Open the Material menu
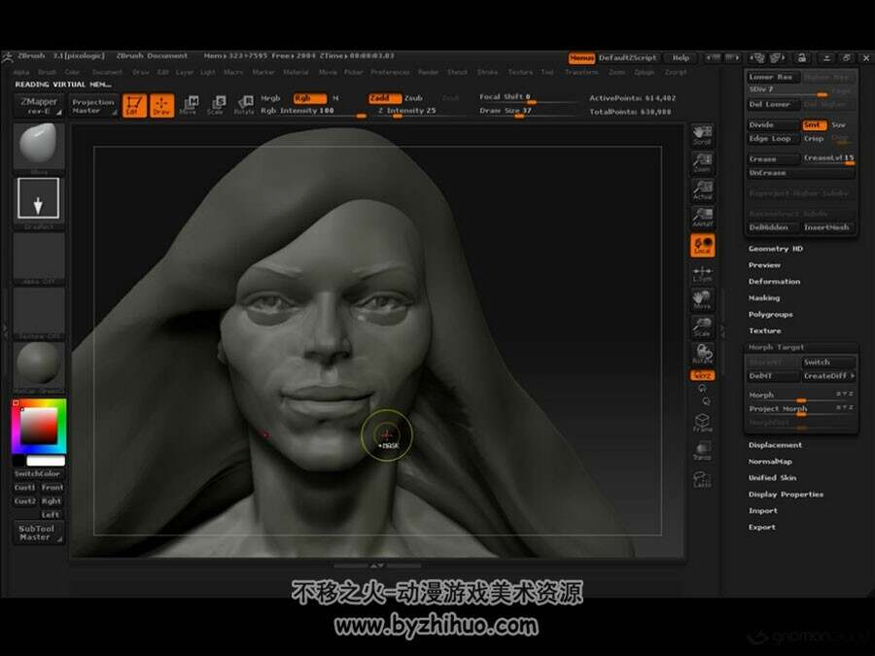The image size is (875, 656). coord(296,73)
